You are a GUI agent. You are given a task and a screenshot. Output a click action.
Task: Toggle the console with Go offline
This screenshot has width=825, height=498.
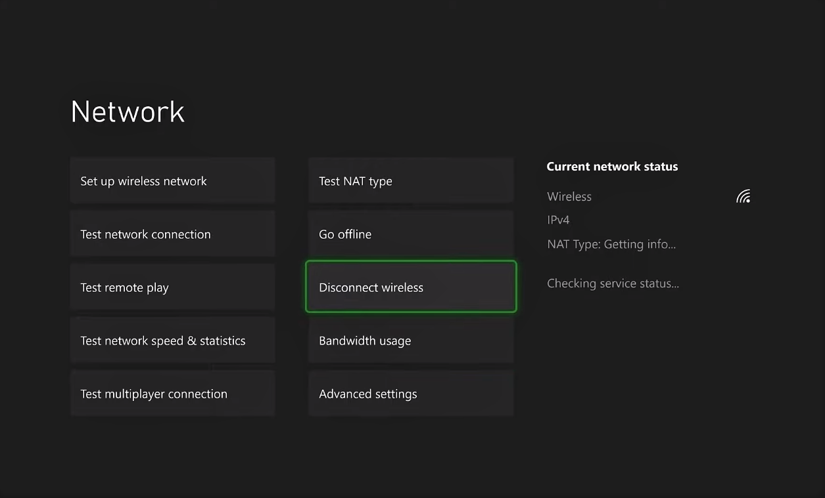click(411, 234)
